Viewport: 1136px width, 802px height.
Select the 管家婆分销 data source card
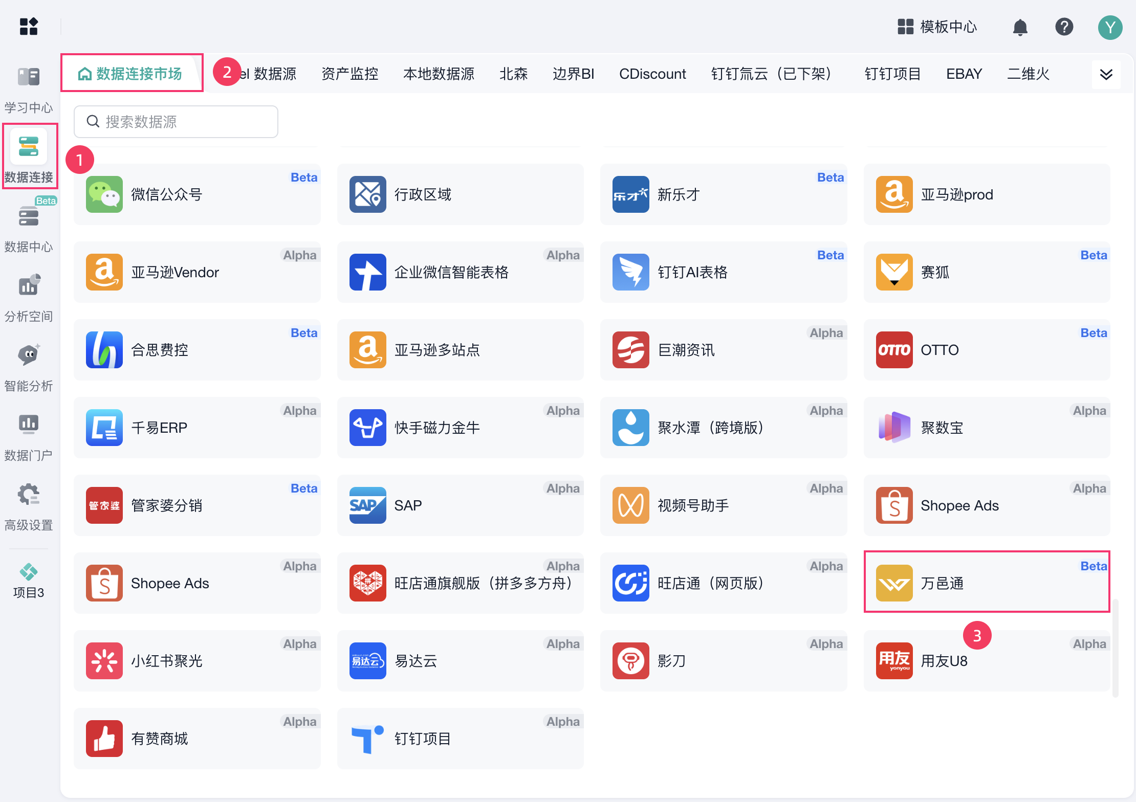point(197,505)
